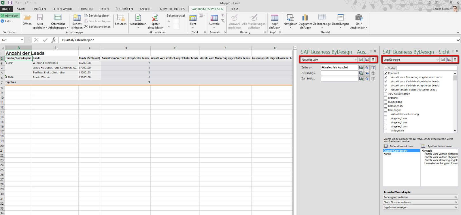
Task: Delete the Zeitraum selection with trash icon
Action: coord(373,68)
